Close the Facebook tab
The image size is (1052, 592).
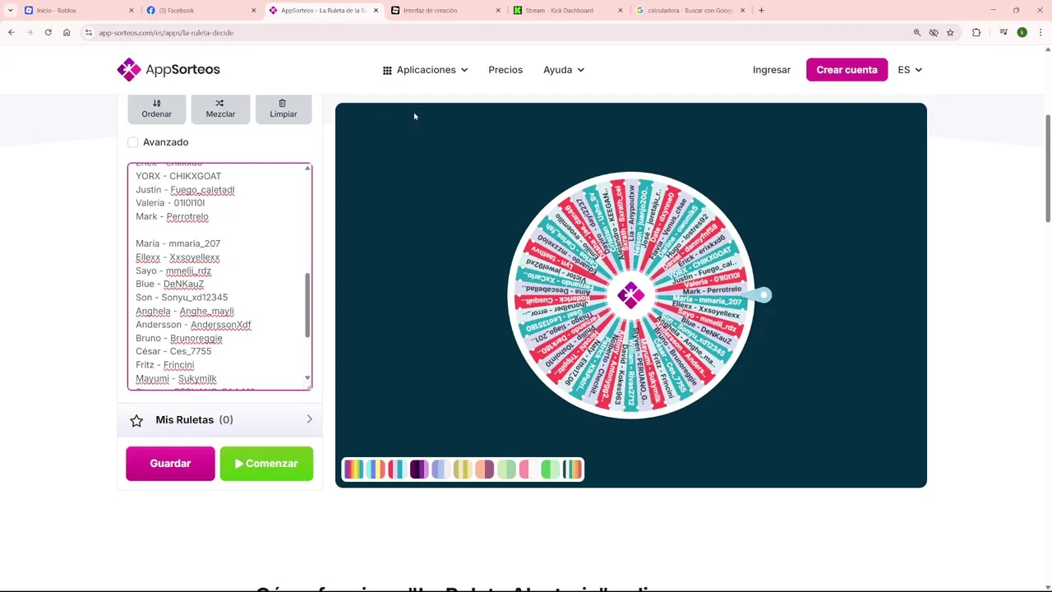253,11
